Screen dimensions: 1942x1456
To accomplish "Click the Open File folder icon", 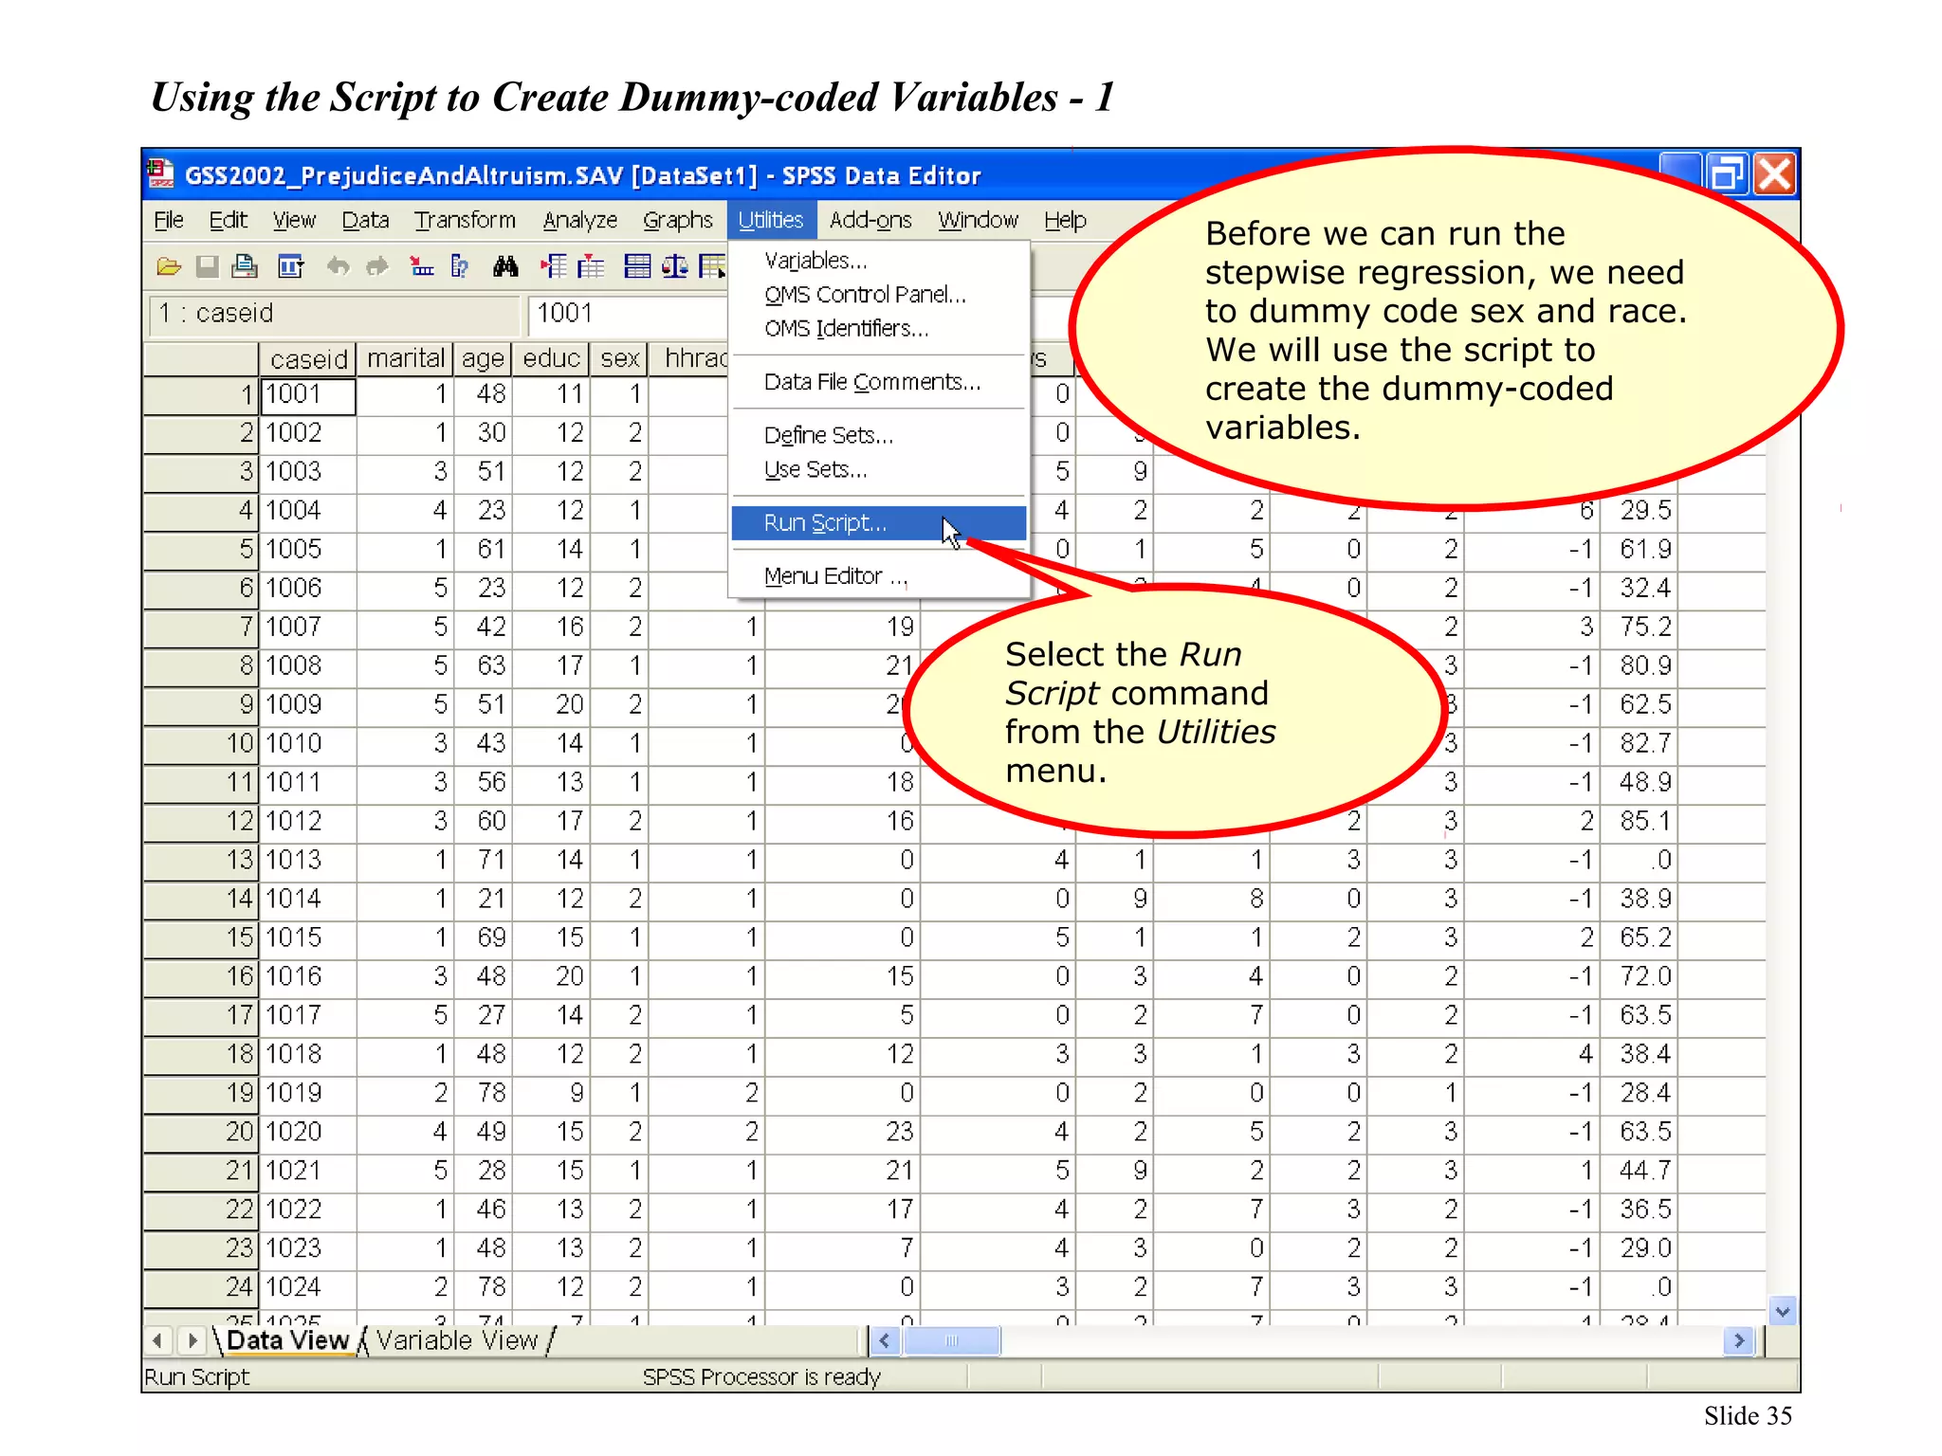I will (169, 267).
